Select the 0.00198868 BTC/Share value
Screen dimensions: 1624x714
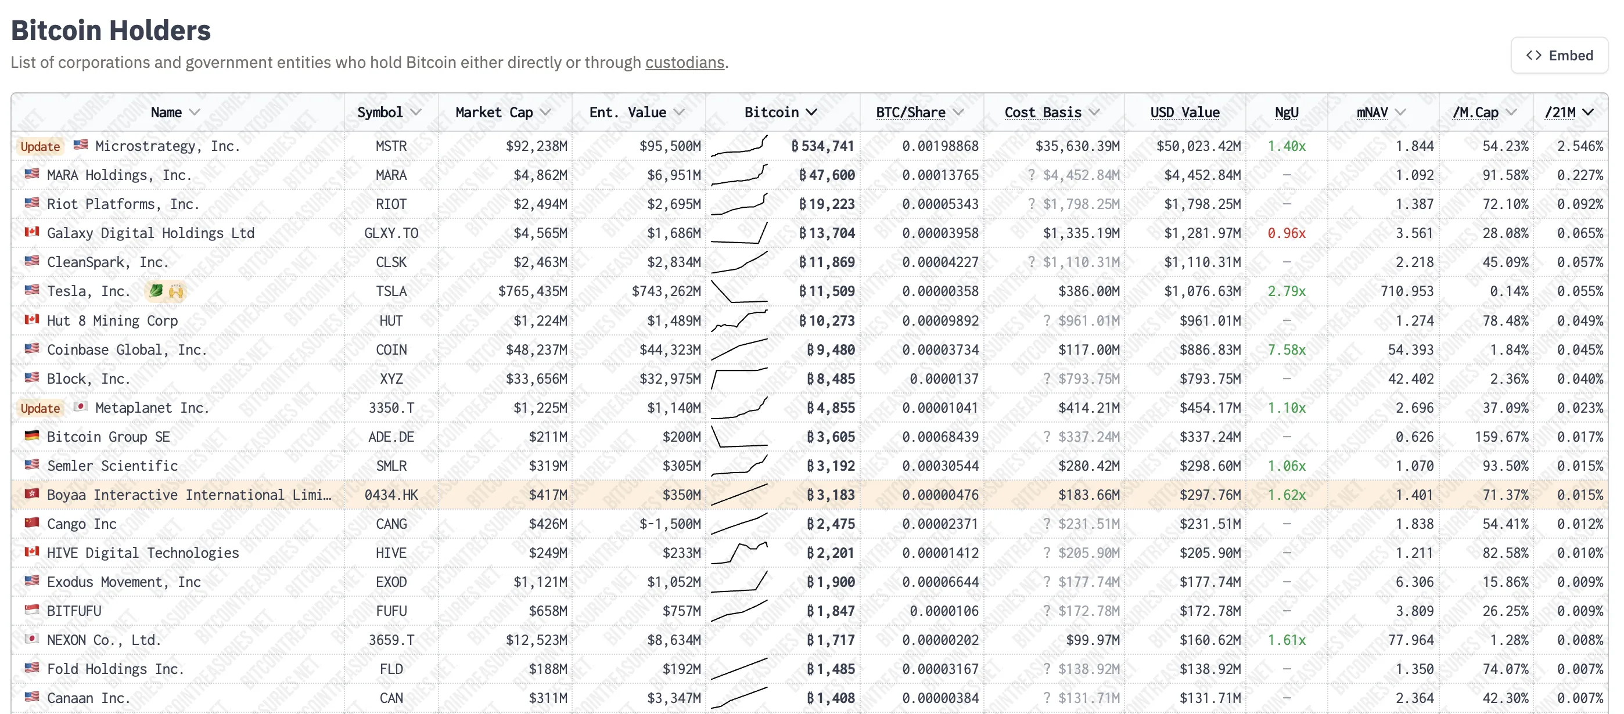[940, 146]
